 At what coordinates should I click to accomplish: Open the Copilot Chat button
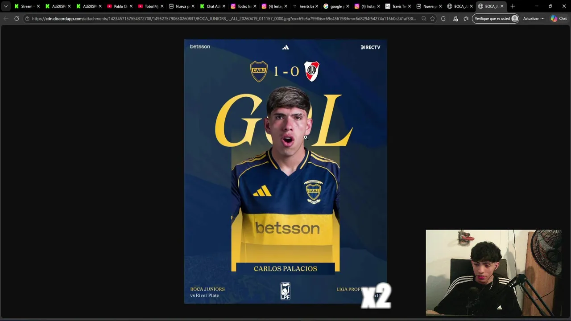point(559,18)
